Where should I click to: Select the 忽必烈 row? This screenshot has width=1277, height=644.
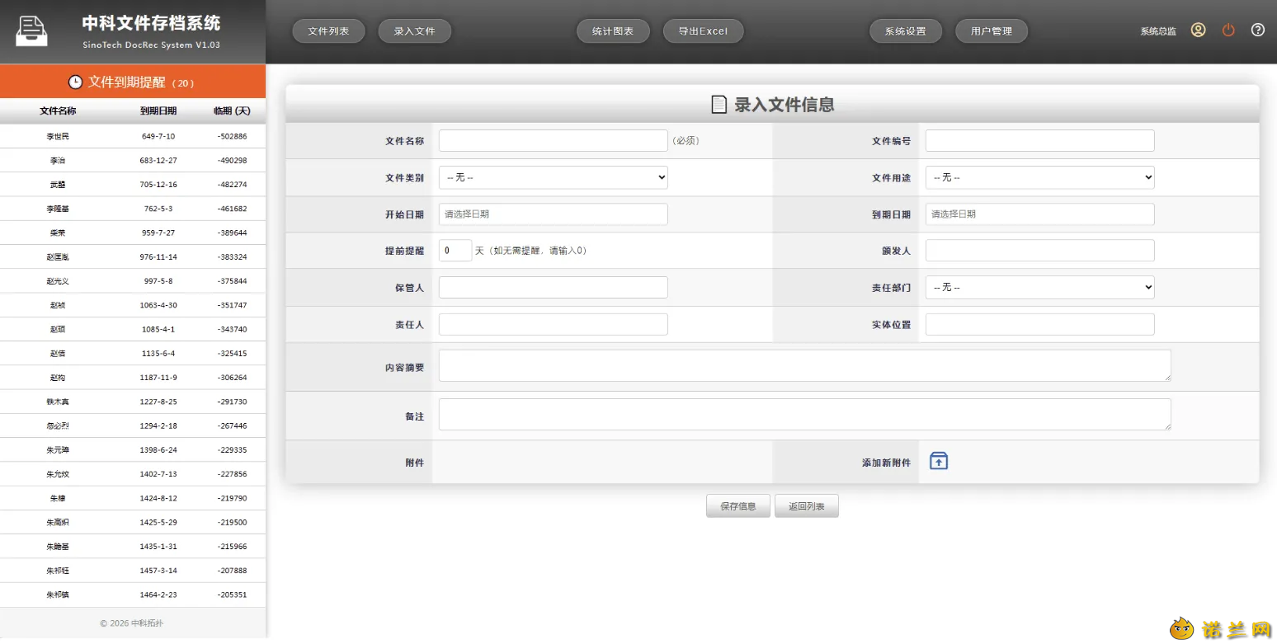pyautogui.click(x=133, y=425)
